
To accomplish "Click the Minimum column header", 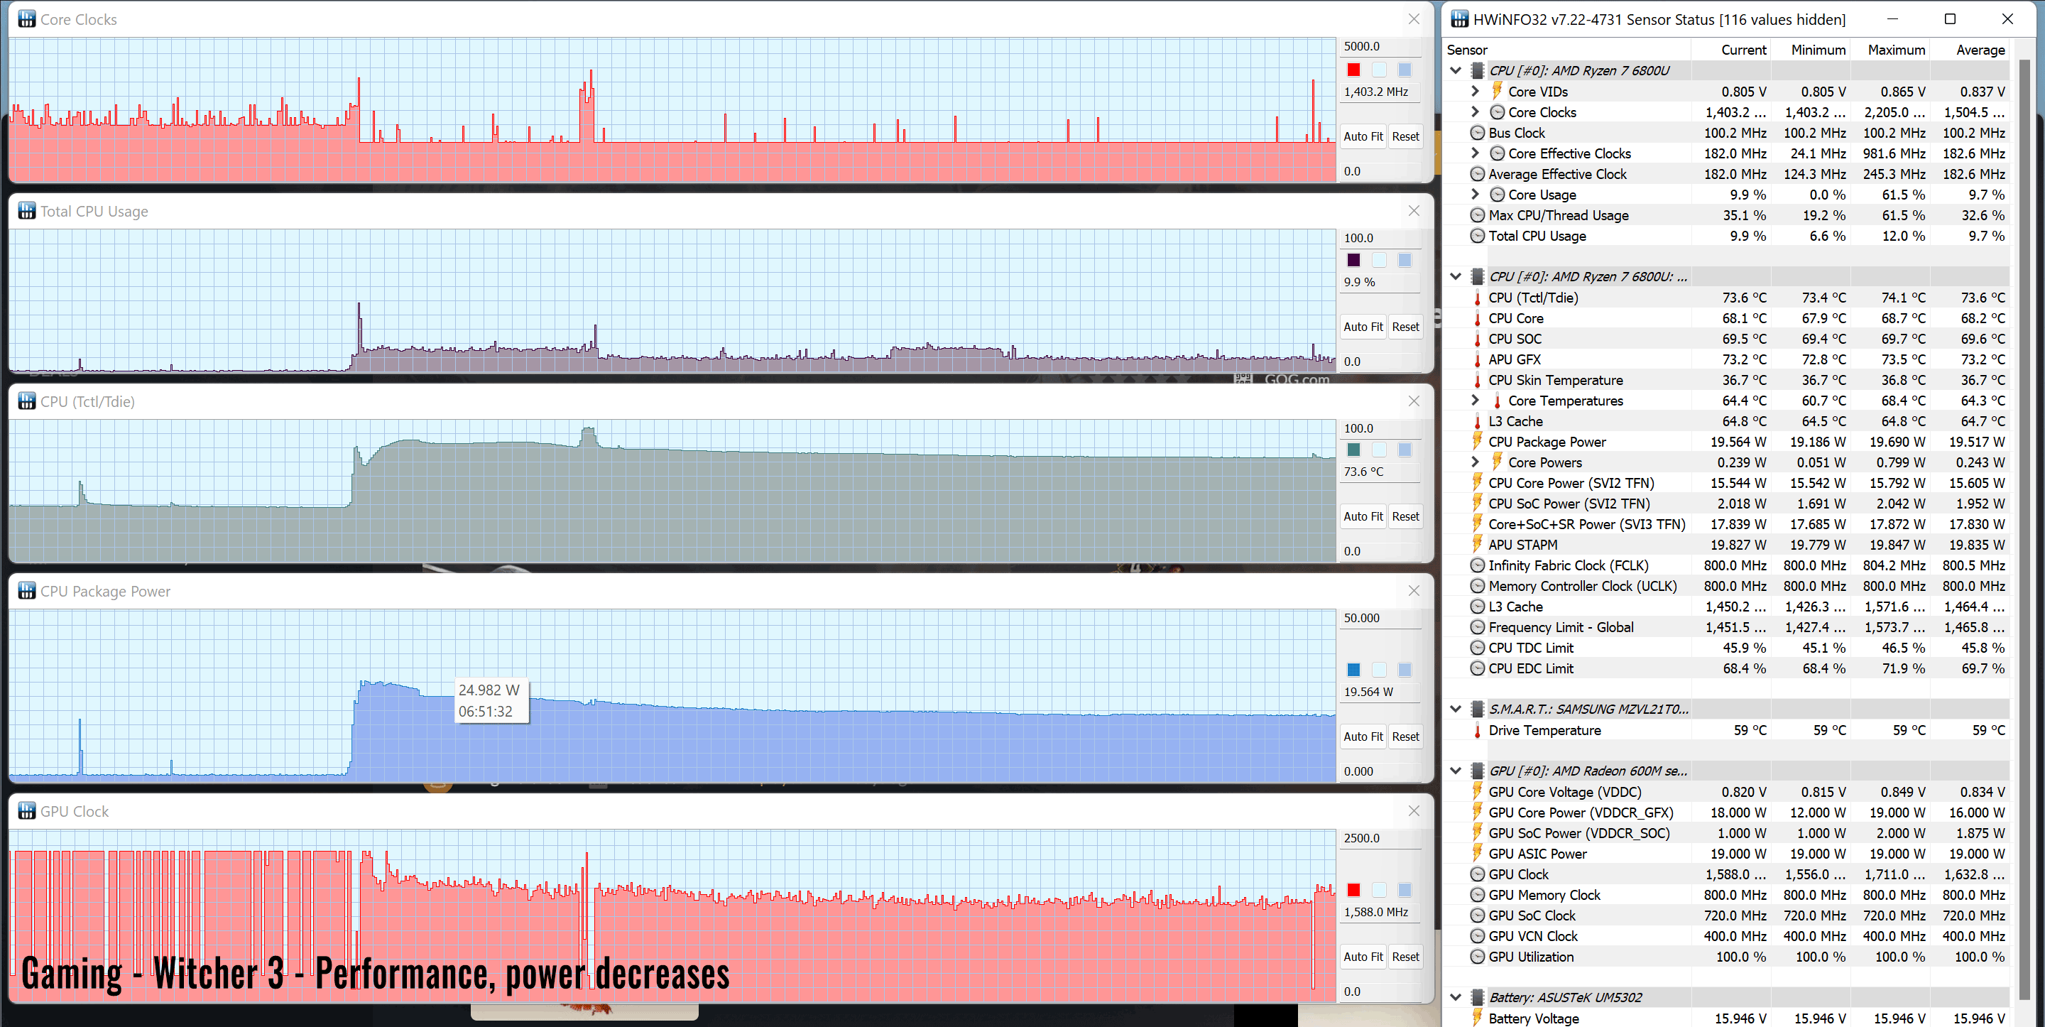I will [1810, 50].
